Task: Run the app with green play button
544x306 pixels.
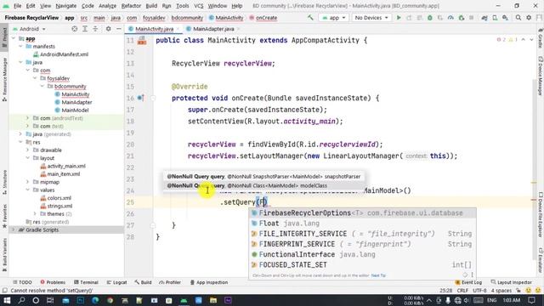Action: pos(399,17)
